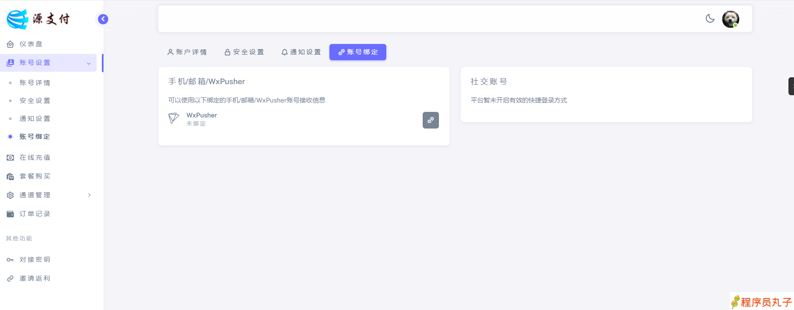The height and width of the screenshot is (310, 794).
Task: Click the 在线充值 money icon
Action: point(10,158)
